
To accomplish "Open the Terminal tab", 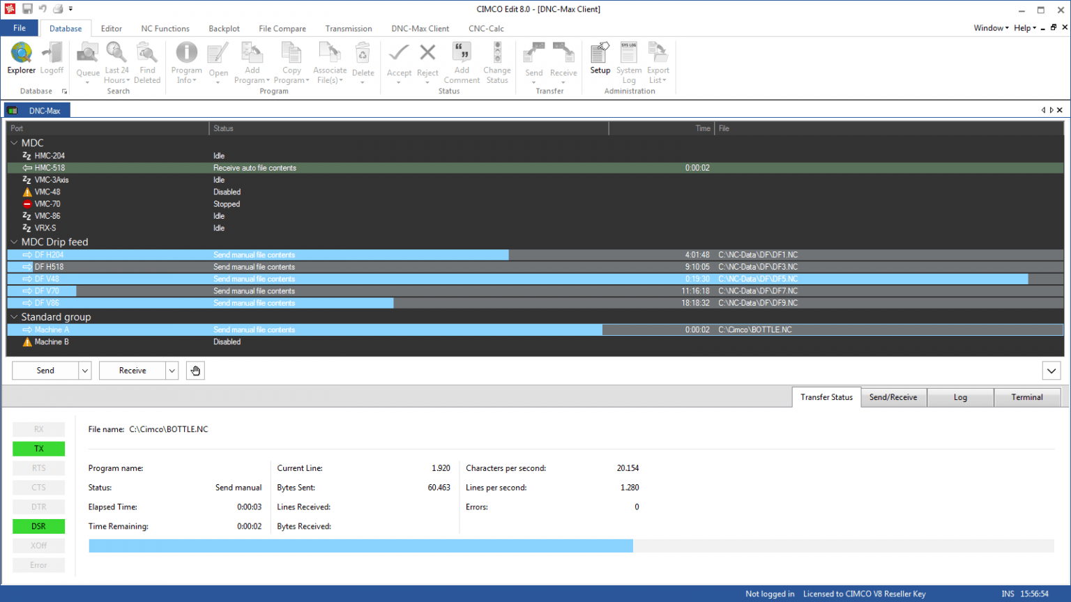I will (1027, 397).
